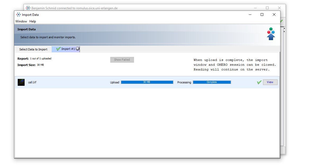Click the OMERO import arrow logo in header

pyautogui.click(x=271, y=34)
